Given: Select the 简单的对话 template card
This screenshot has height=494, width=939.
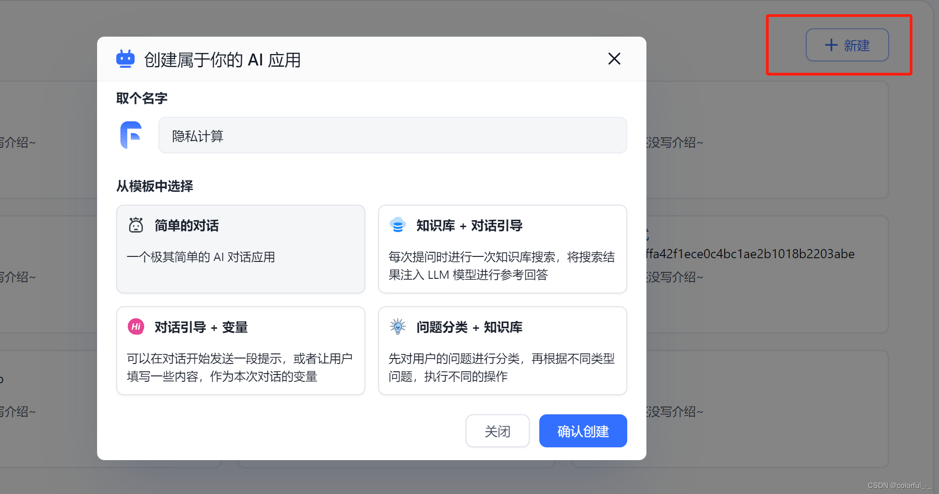Looking at the screenshot, I should pyautogui.click(x=241, y=249).
